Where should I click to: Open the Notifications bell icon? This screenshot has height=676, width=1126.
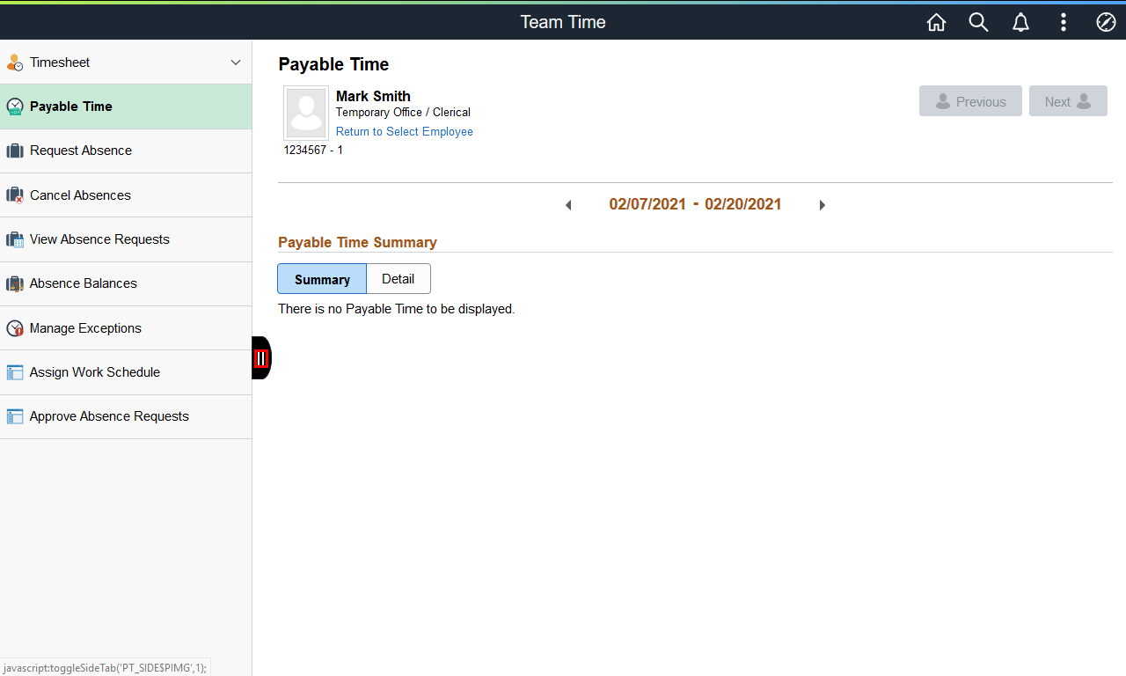click(1020, 23)
